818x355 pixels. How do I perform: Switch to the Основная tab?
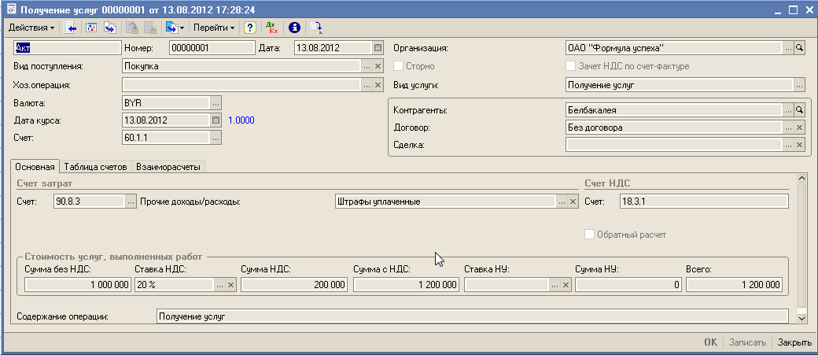click(x=35, y=167)
